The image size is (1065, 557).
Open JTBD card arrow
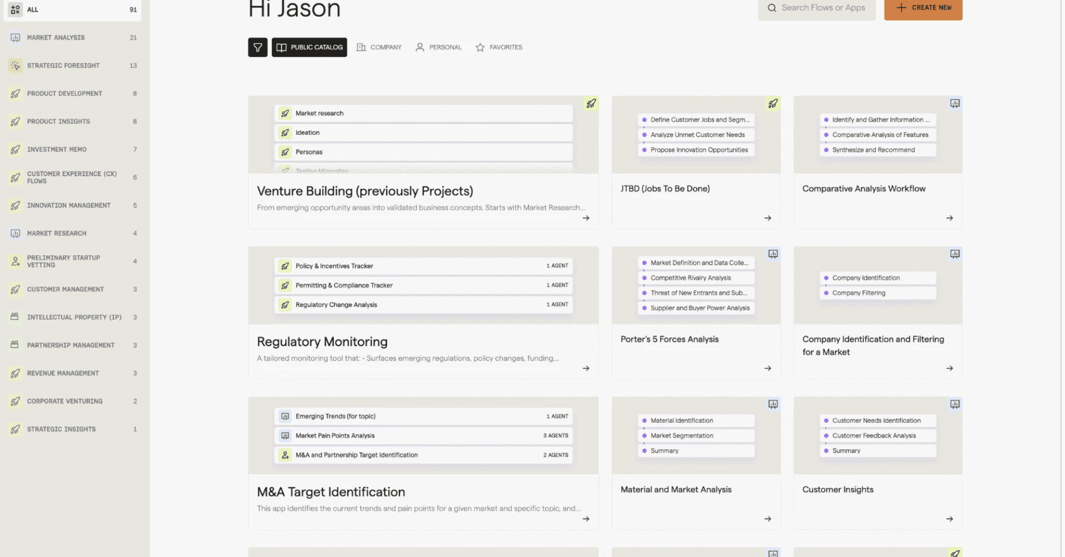click(767, 218)
